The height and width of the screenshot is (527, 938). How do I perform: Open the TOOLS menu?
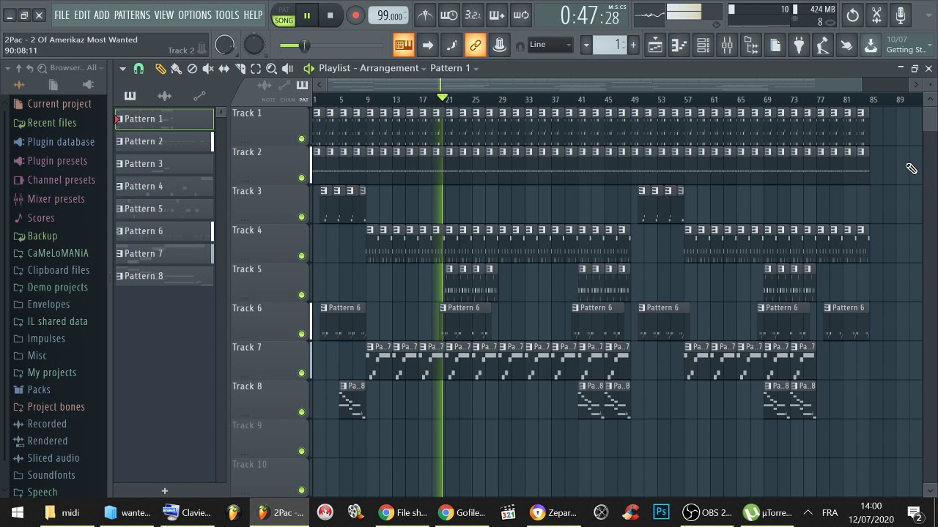pos(227,15)
